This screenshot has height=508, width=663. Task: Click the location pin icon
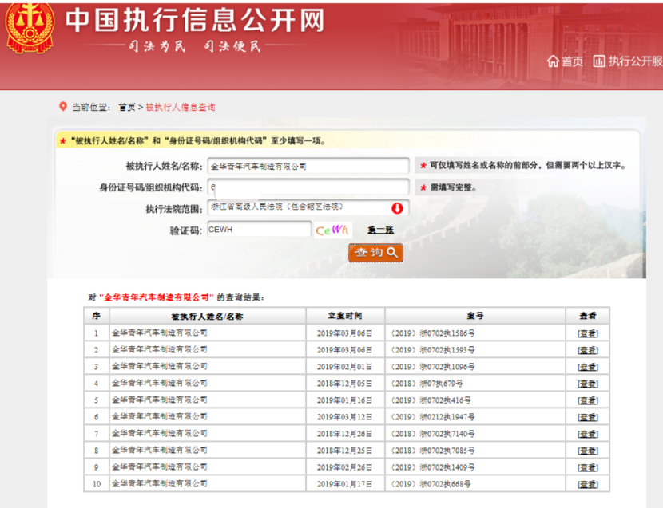click(x=63, y=106)
